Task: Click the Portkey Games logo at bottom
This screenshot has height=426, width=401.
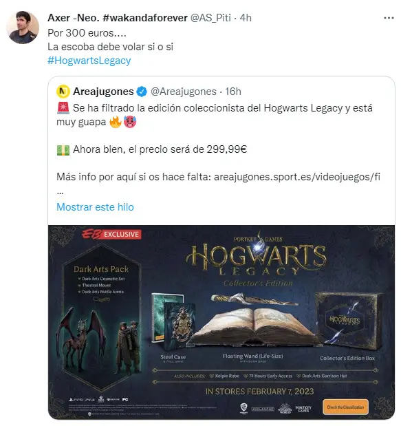Action: click(x=303, y=409)
